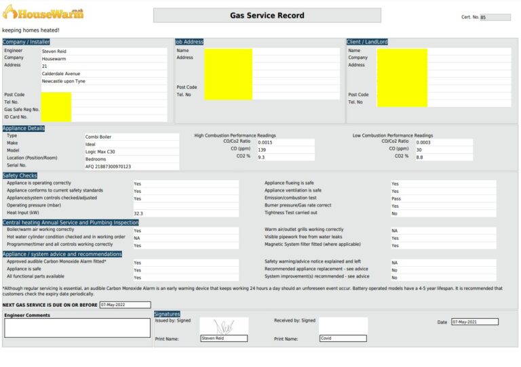The height and width of the screenshot is (367, 521).
Task: Select the Date field 07-May-2021
Action: tap(475, 322)
